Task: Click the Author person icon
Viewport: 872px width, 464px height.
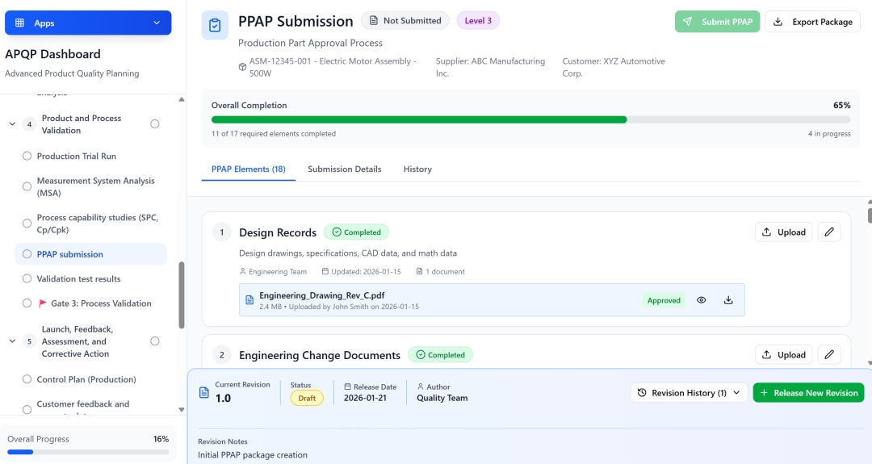Action: (421, 387)
